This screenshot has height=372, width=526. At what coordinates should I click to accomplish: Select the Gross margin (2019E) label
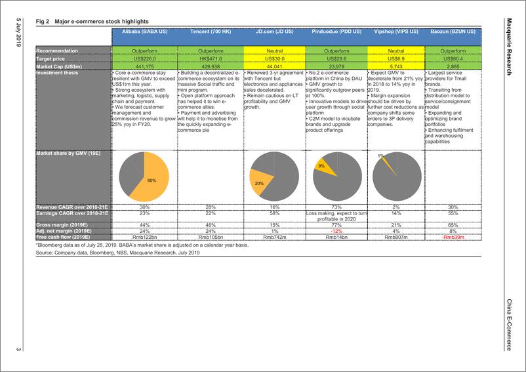(62, 225)
